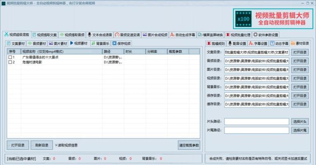The width and height of the screenshot is (316, 165).
Task: Click the 选择片尾 button
Action: 300,130
